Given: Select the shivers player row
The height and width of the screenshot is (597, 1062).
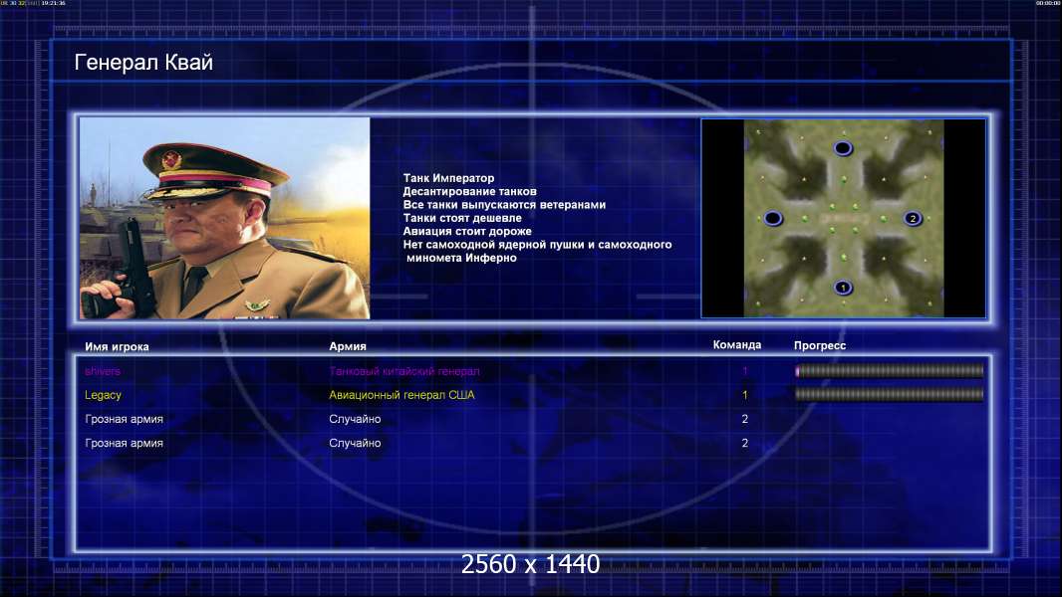Looking at the screenshot, I should click(534, 370).
